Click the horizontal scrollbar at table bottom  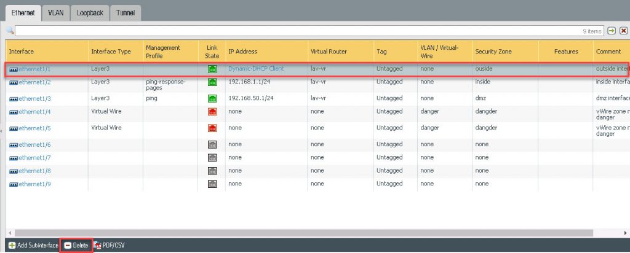coord(308,233)
